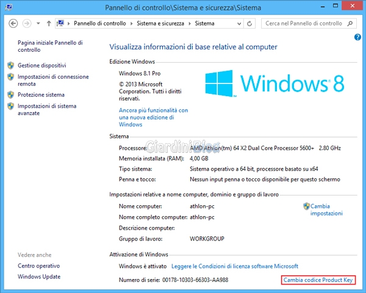366x293 pixels.
Task: Click the Back navigation arrow
Action: click(13, 24)
